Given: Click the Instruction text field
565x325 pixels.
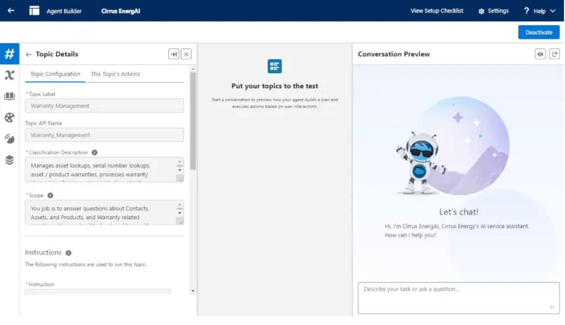Looking at the screenshot, I should click(98, 292).
